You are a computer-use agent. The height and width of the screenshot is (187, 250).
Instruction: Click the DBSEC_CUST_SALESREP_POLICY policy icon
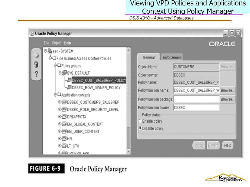point(69,80)
